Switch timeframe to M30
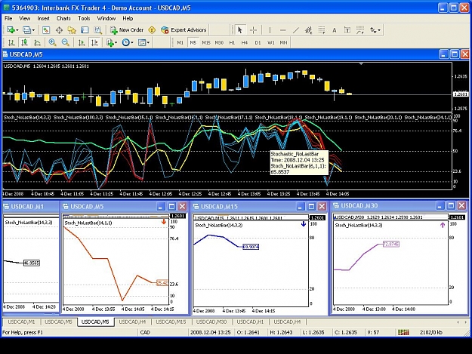This screenshot has width=472, height=354. (219, 43)
